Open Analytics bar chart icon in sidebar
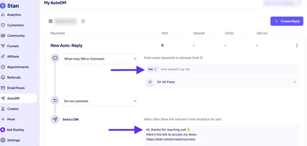Image resolution: width=307 pixels, height=146 pixels. pyautogui.click(x=3, y=15)
